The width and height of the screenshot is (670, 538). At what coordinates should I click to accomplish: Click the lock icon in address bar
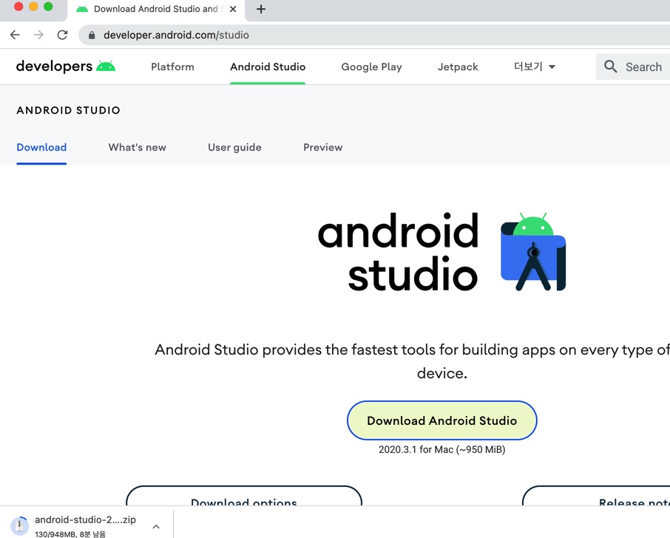(92, 35)
